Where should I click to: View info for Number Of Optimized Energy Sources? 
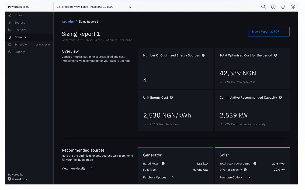click(x=203, y=55)
